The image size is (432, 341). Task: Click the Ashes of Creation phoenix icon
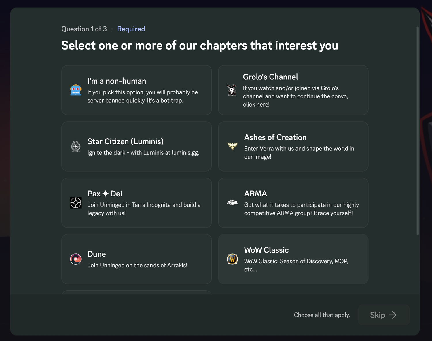point(232,146)
